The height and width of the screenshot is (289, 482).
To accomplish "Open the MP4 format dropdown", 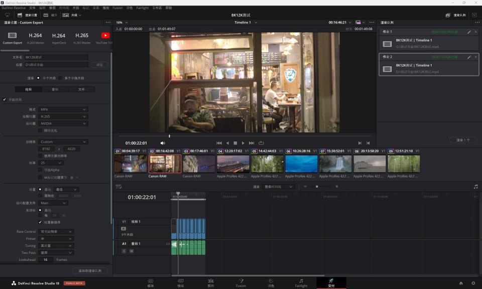I will point(63,109).
